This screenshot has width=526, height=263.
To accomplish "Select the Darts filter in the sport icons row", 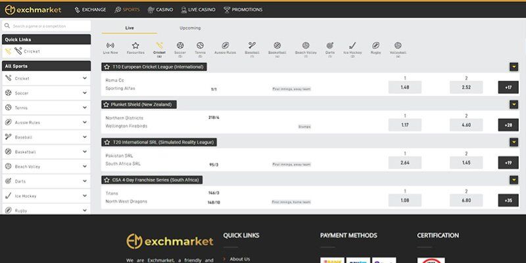I will pyautogui.click(x=330, y=49).
